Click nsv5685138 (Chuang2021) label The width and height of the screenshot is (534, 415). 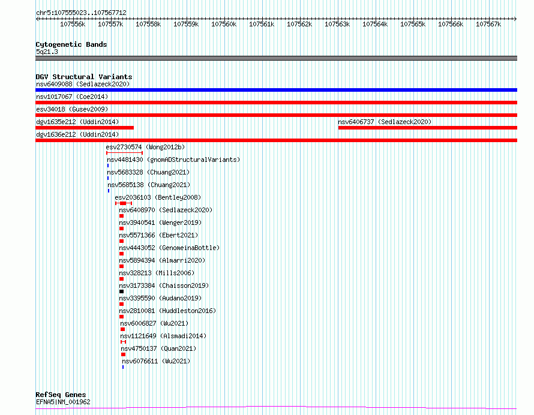coord(149,185)
